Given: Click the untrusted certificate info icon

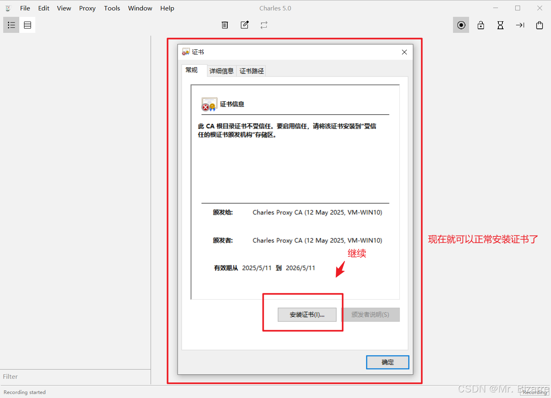Looking at the screenshot, I should point(209,104).
